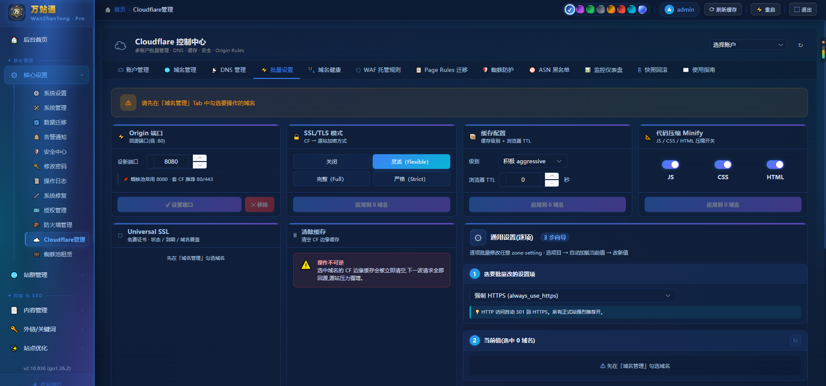Toggle the CSS minify switch

[x=723, y=165]
